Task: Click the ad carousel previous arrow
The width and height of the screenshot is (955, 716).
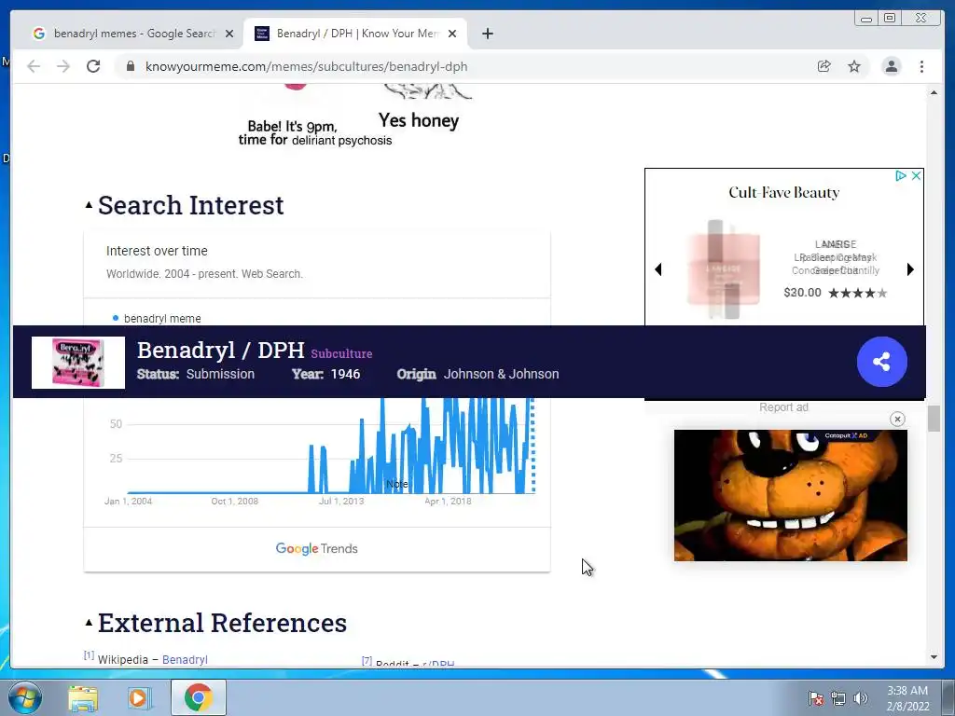Action: coord(658,269)
